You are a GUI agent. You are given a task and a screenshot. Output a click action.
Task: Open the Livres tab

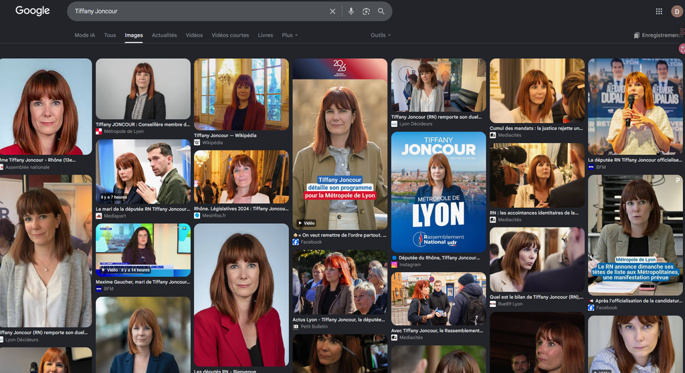click(265, 35)
